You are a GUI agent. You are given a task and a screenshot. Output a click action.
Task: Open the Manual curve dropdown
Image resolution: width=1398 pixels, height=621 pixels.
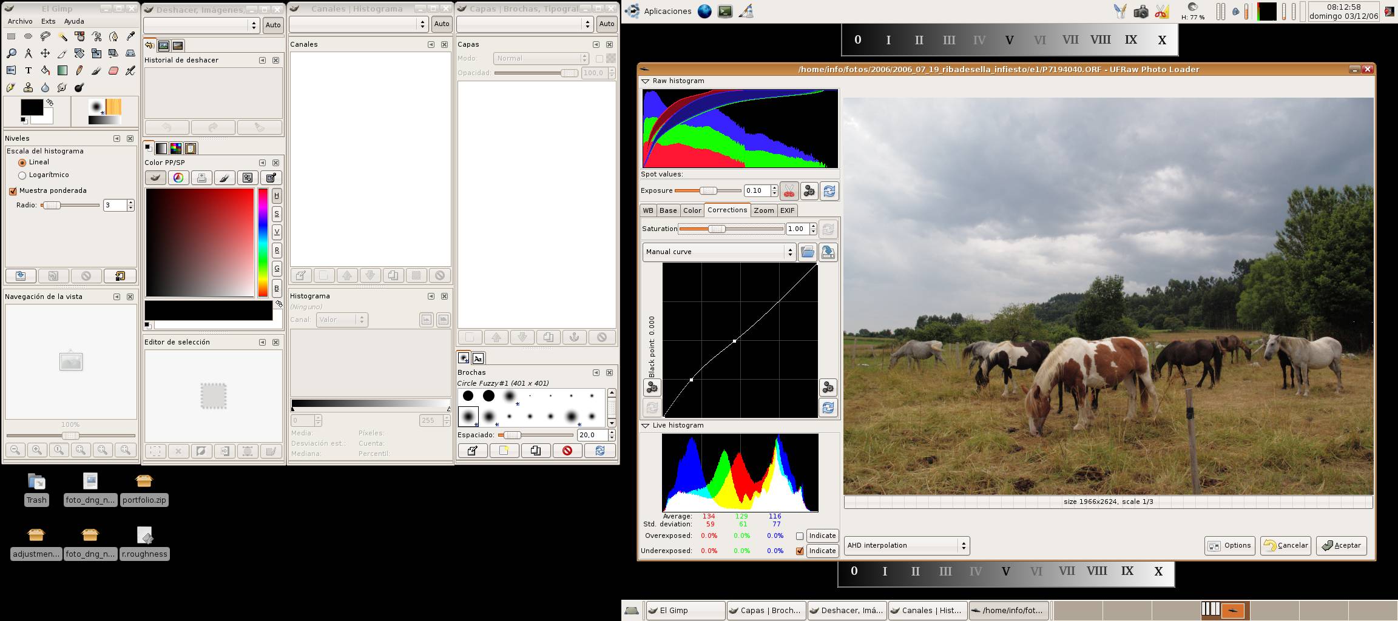tap(719, 252)
